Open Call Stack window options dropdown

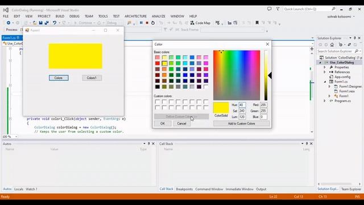(302, 143)
